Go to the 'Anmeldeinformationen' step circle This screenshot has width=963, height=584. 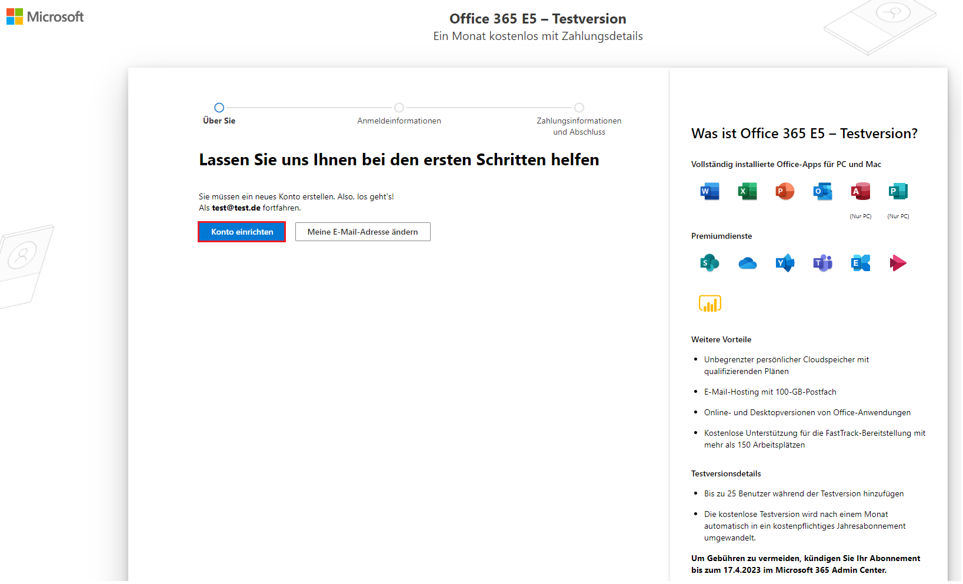[399, 108]
